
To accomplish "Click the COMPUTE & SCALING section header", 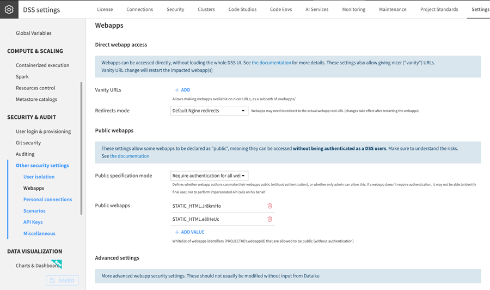I will [35, 51].
